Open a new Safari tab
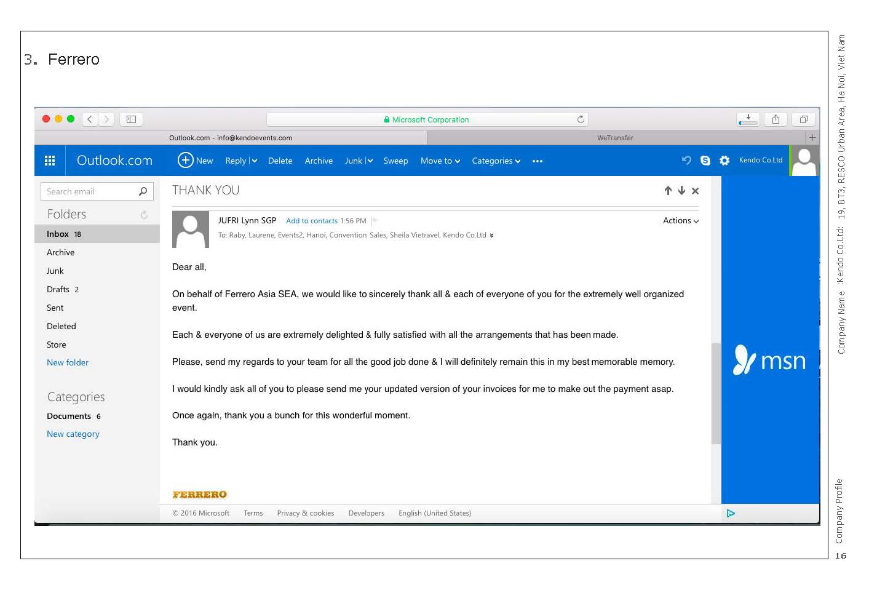 coord(812,138)
